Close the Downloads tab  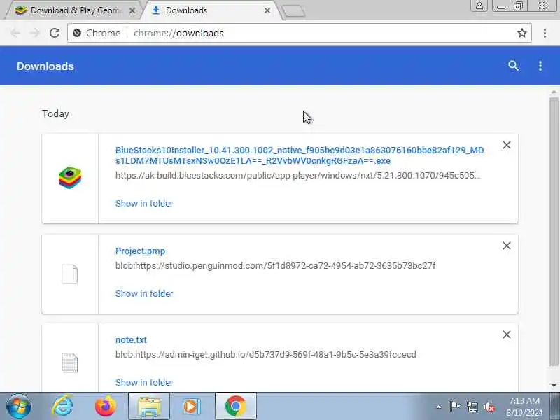pos(267,10)
